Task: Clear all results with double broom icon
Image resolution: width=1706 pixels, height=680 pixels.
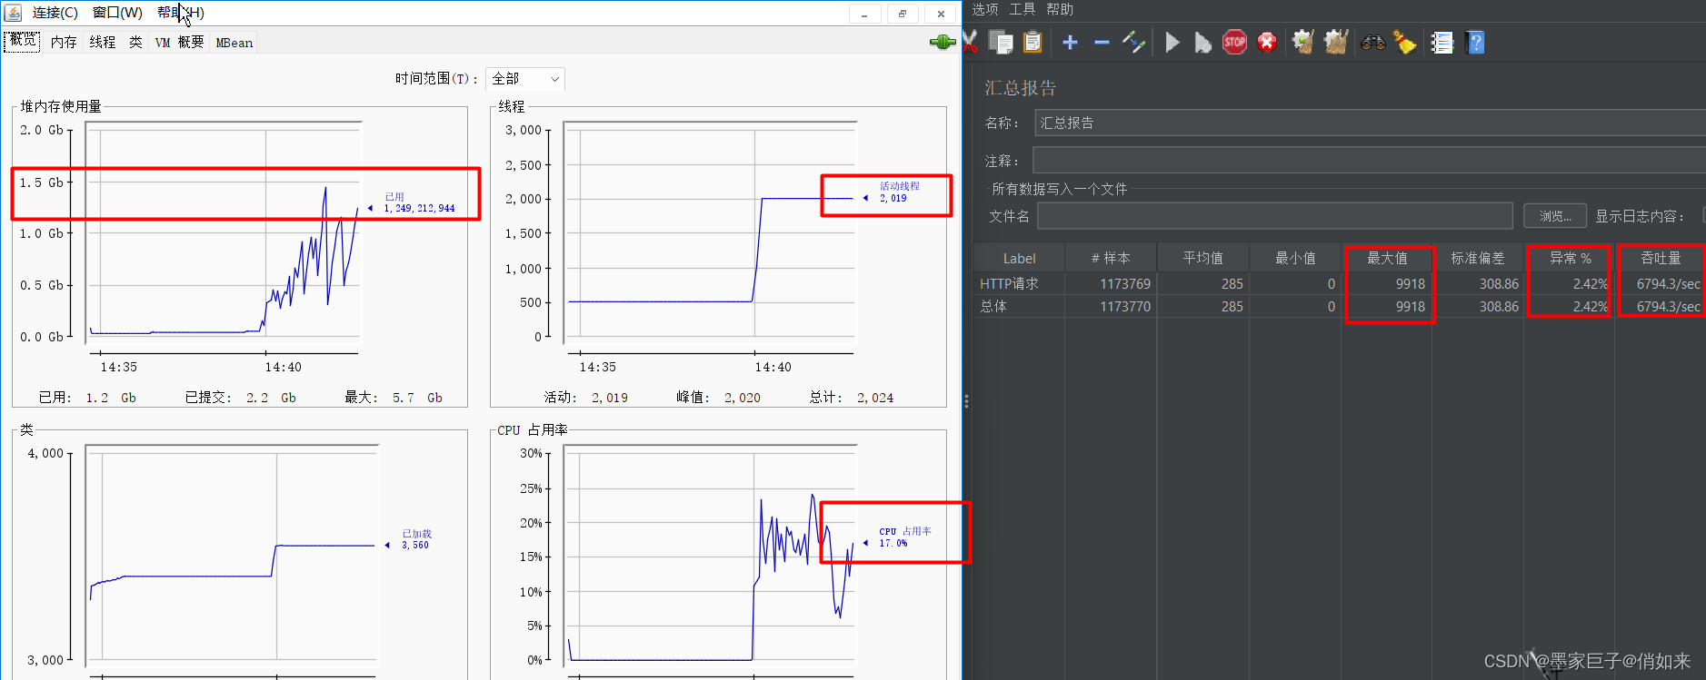Action: coord(1335,42)
